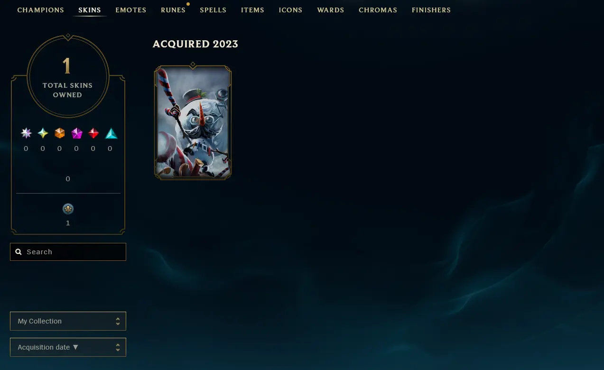Click the legacy skin badge icon

click(68, 209)
